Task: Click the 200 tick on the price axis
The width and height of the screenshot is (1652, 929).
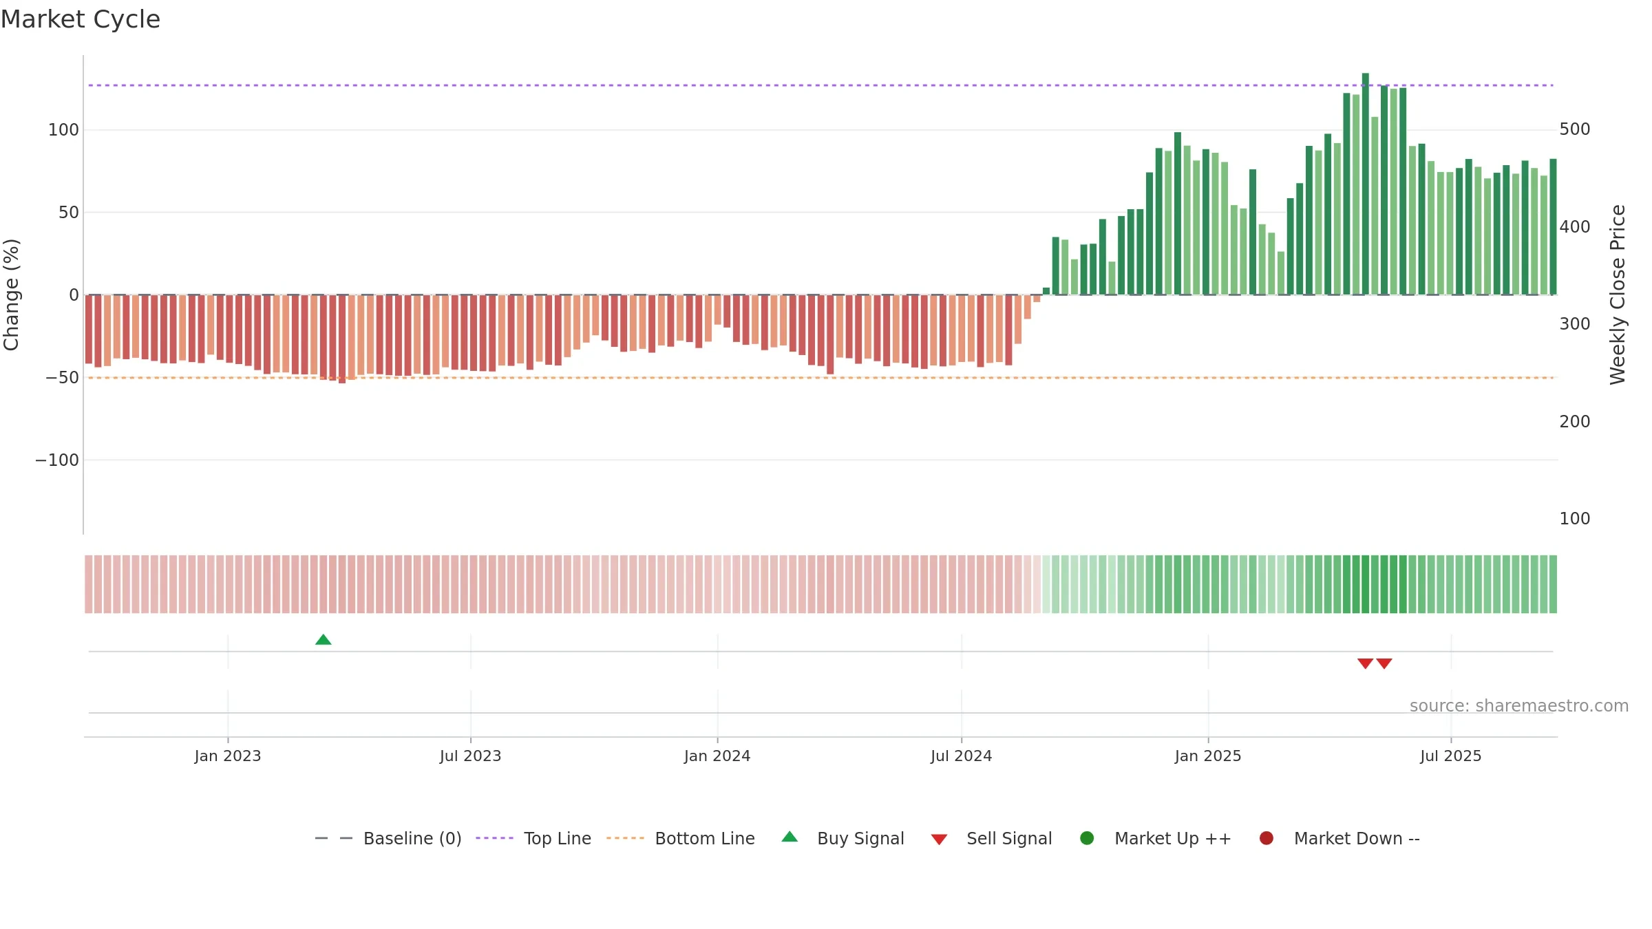Action: tap(1575, 422)
